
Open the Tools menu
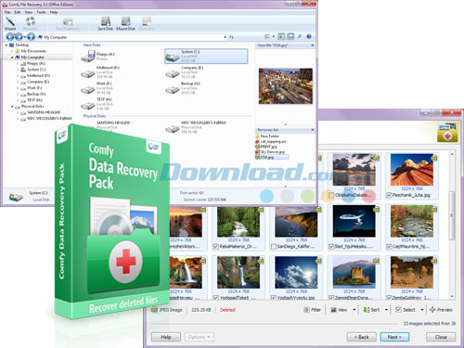click(x=41, y=12)
